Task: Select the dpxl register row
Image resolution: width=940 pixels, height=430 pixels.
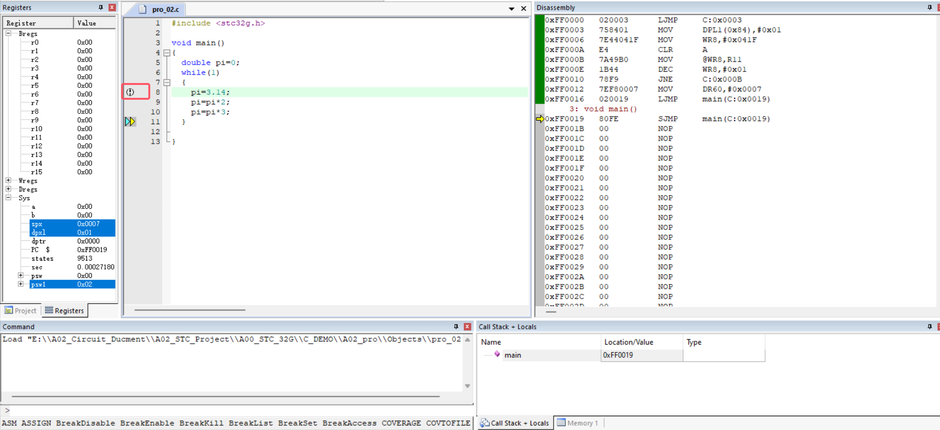Action: [72, 233]
